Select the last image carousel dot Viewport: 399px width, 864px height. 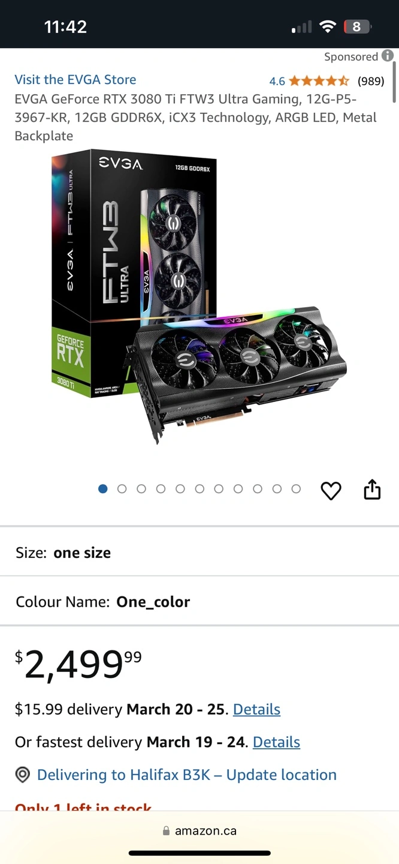pos(296,489)
